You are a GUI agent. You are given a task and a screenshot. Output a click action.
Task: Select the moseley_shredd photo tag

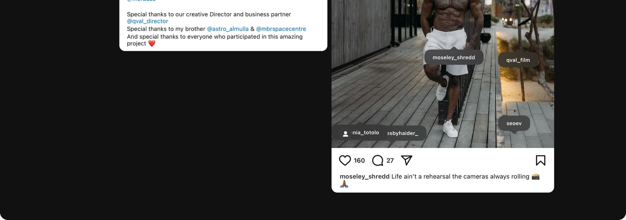point(454,58)
